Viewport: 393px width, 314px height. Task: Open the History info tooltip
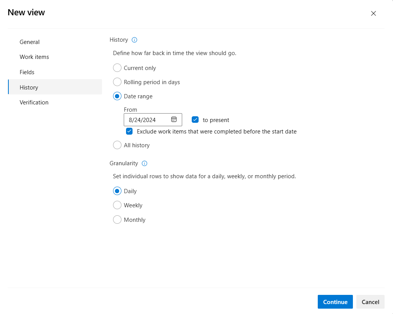click(x=134, y=39)
